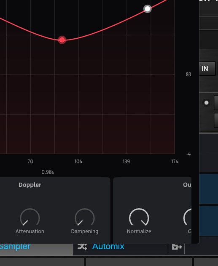Click the dark button beside round indicator

pyautogui.click(x=216, y=103)
